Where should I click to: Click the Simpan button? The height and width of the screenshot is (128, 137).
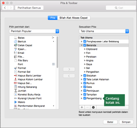click(x=126, y=122)
